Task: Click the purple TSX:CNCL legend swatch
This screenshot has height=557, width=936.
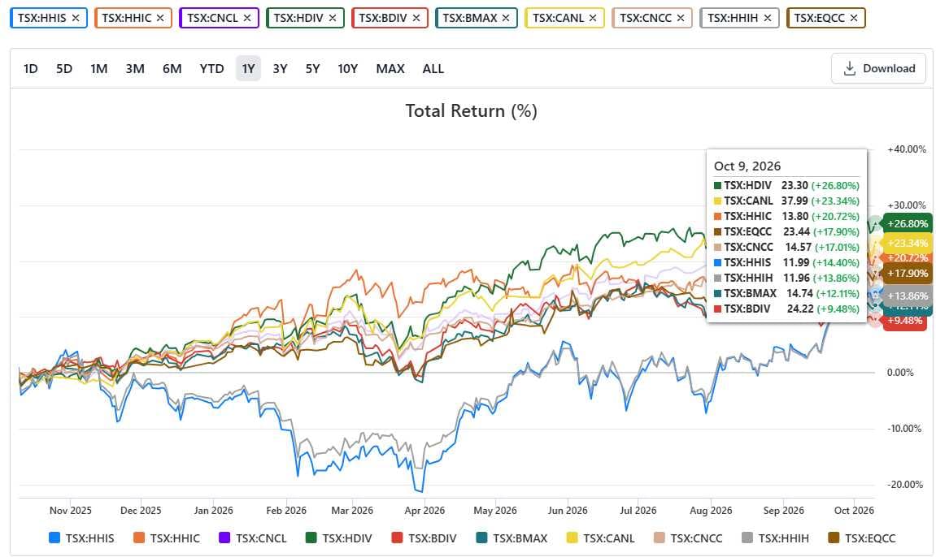Action: pos(224,538)
